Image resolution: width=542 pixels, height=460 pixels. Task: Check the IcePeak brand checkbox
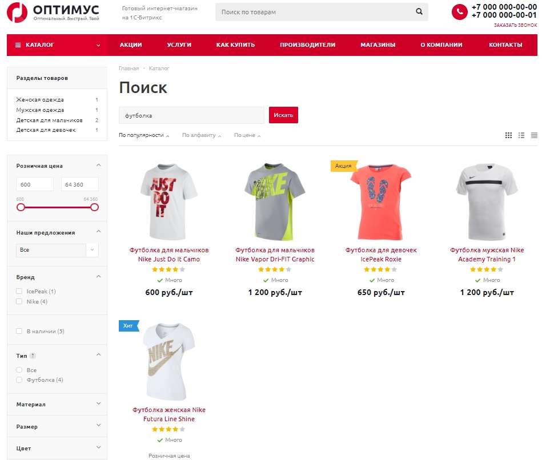click(x=19, y=291)
